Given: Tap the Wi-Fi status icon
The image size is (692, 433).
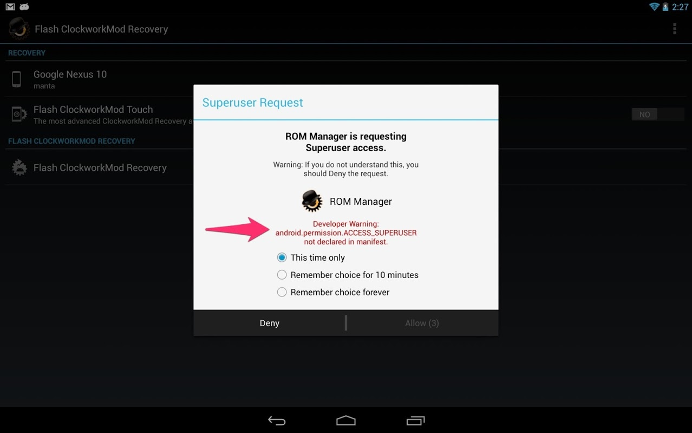Looking at the screenshot, I should click(x=654, y=7).
